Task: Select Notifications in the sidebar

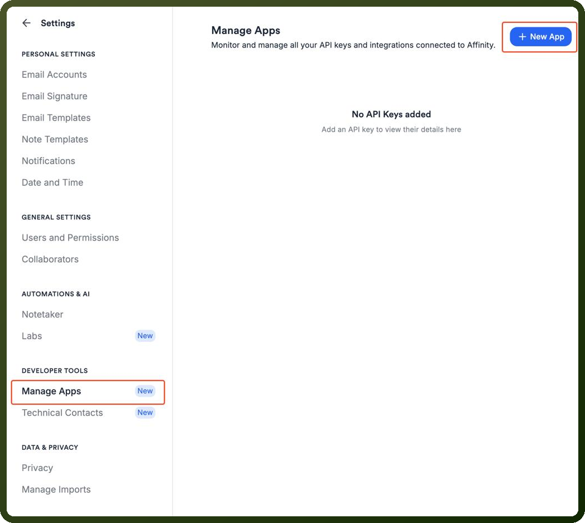Action: click(49, 161)
